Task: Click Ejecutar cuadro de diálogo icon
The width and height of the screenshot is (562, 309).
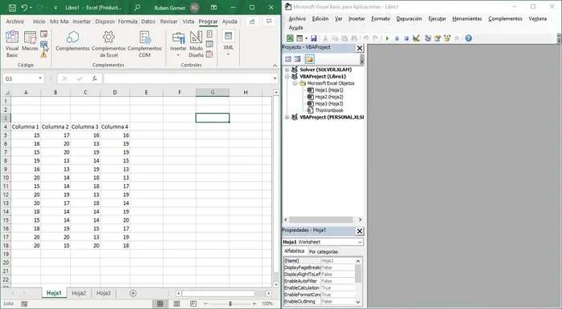Action: (210, 54)
